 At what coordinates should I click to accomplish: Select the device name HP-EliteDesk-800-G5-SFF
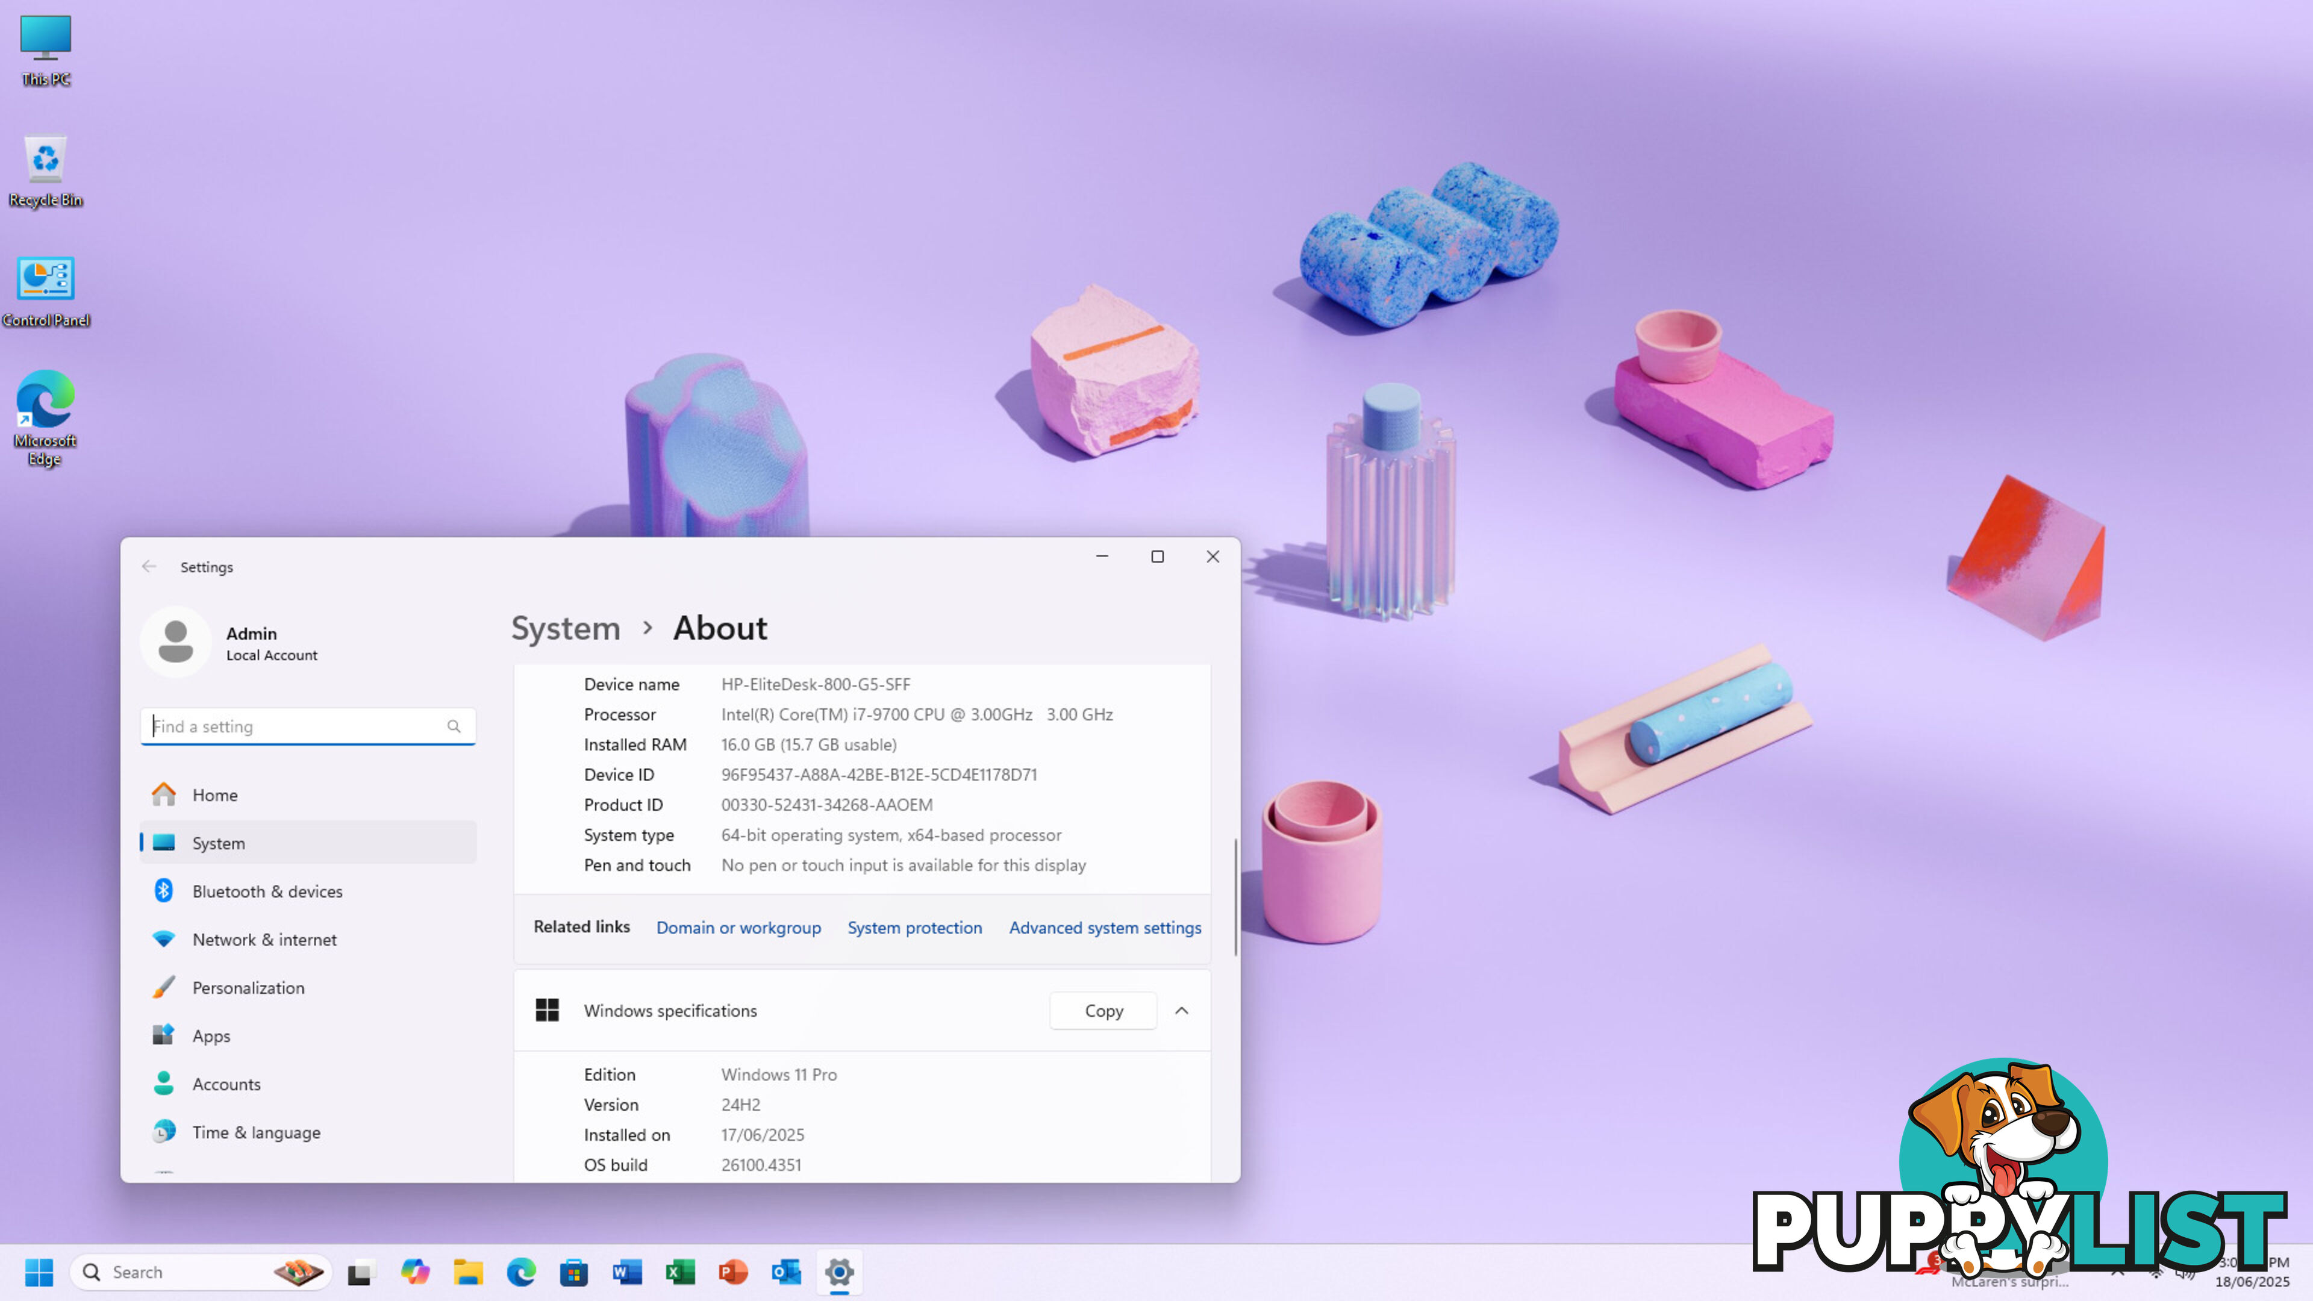[816, 684]
